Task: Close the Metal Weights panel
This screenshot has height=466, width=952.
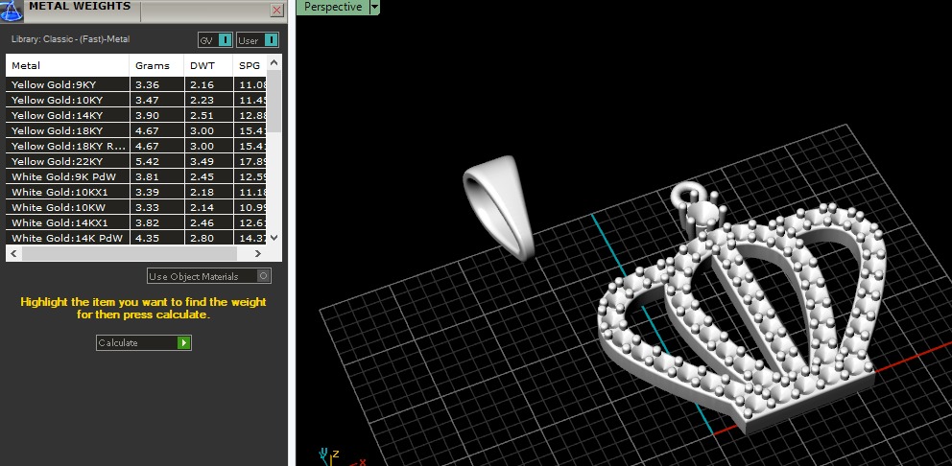Action: 276,11
